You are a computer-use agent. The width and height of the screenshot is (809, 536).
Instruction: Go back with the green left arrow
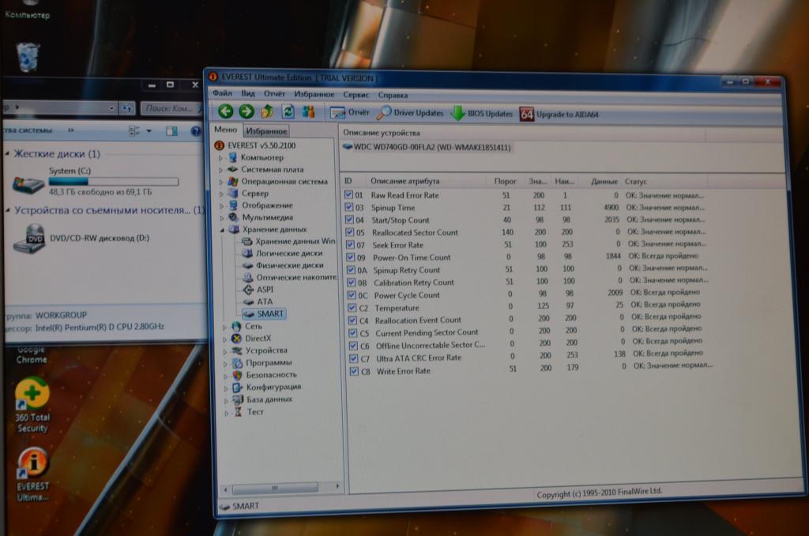click(225, 111)
